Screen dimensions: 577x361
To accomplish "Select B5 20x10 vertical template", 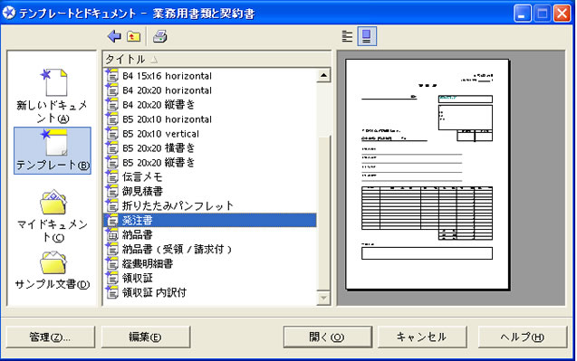I will coord(210,134).
